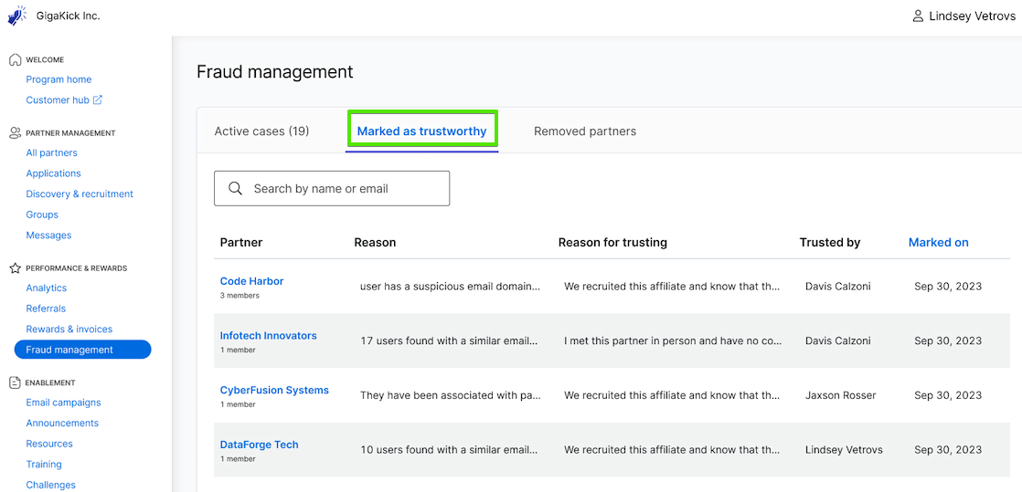This screenshot has height=492, width=1022.
Task: Click the GigaKick logo icon
Action: tap(17, 15)
